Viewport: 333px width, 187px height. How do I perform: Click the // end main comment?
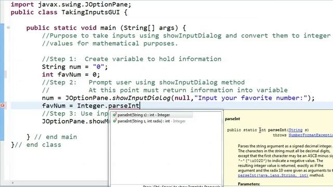pos(56,137)
